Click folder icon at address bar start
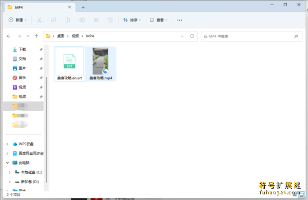The image size is (308, 200). (x=48, y=36)
